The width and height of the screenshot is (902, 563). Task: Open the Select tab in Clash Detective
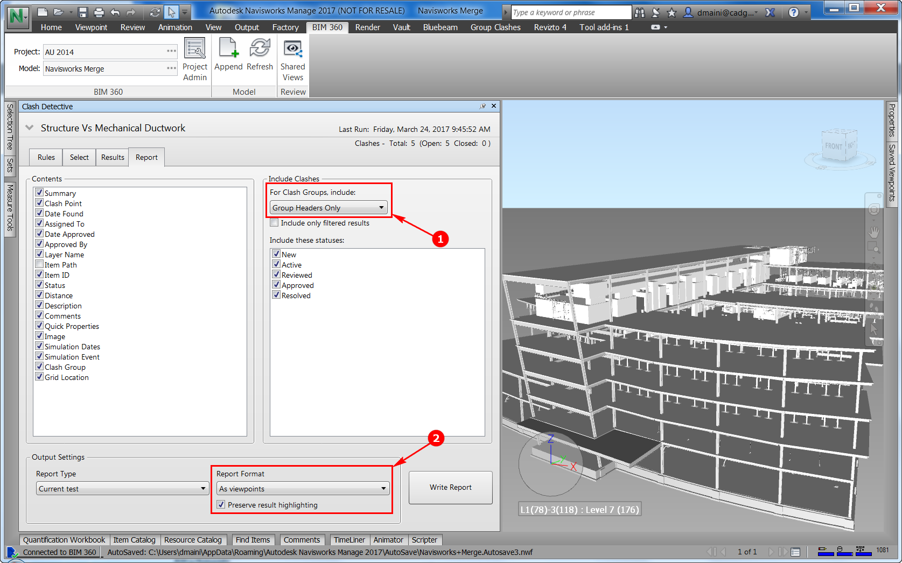click(79, 157)
